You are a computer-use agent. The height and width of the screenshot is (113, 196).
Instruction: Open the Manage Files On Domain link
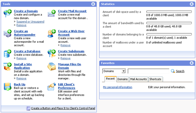(69, 66)
